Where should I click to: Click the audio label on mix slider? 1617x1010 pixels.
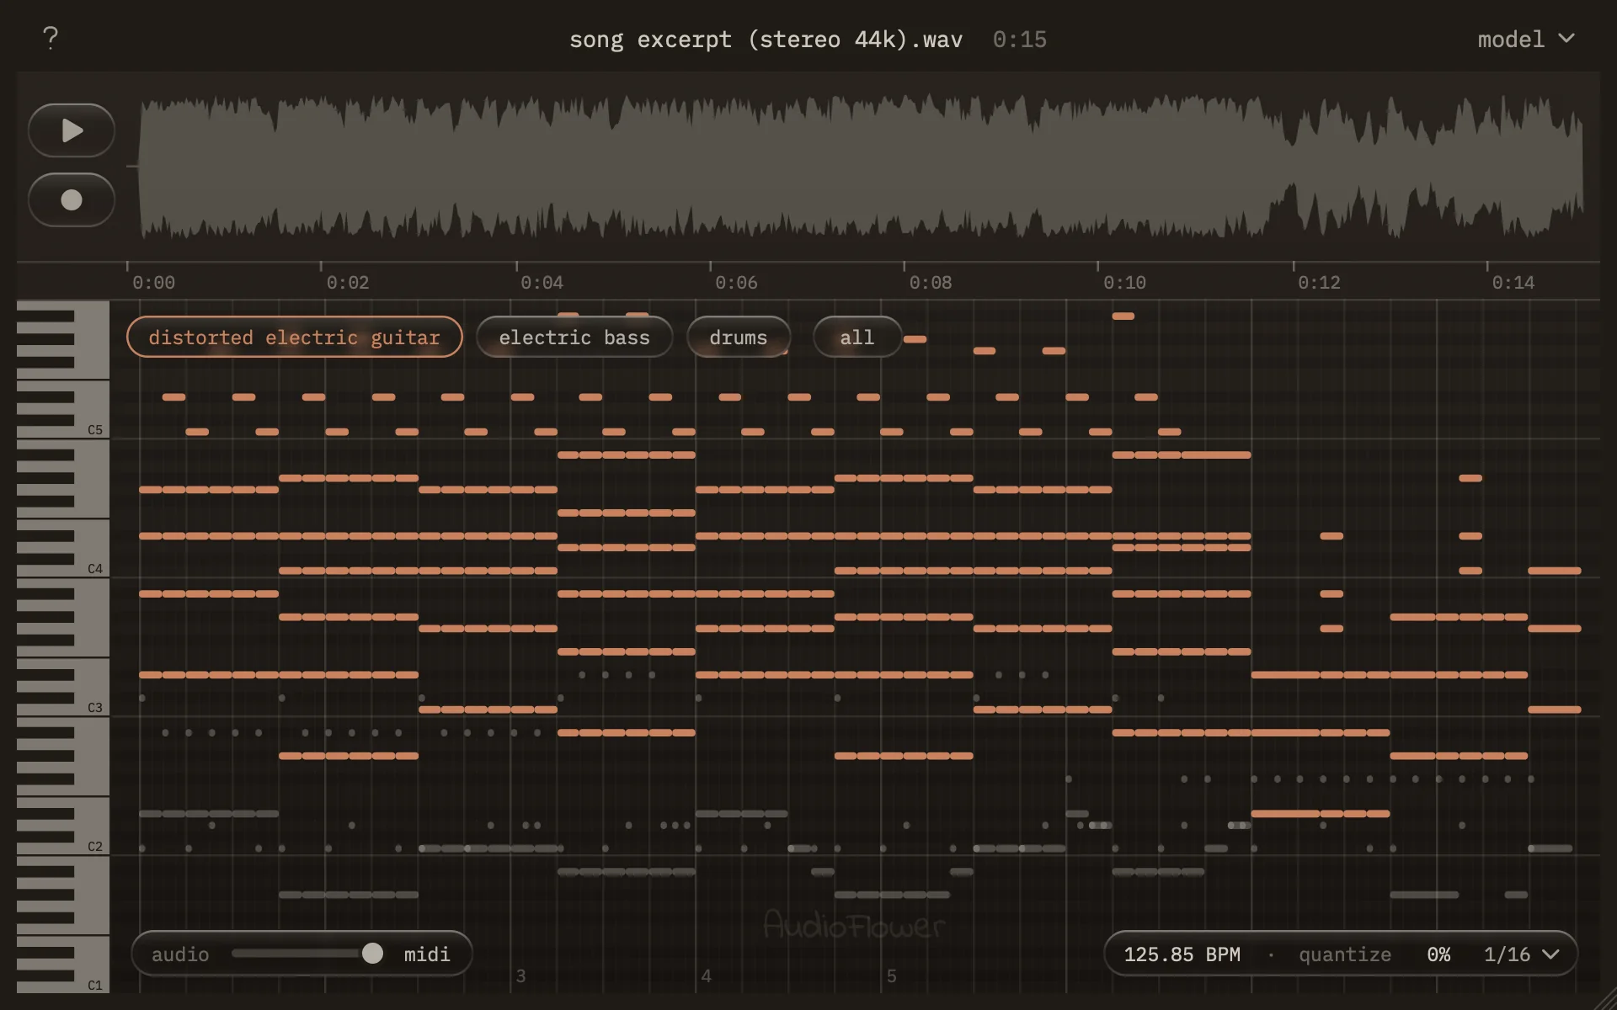[180, 954]
